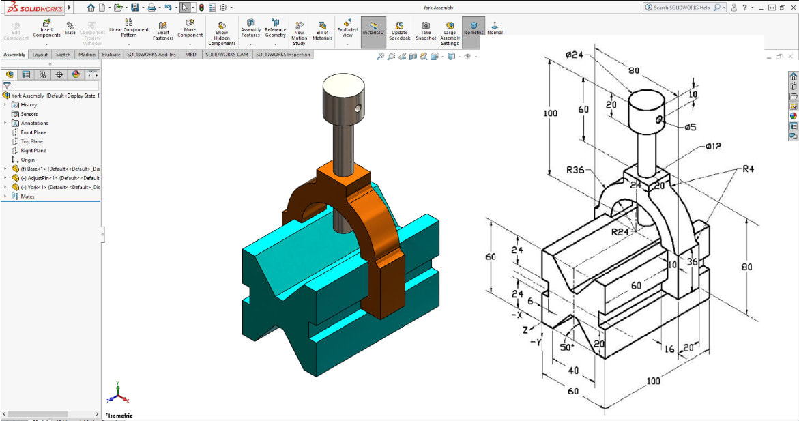
Task: Open a file with the Open folder icon
Action: [x=118, y=8]
